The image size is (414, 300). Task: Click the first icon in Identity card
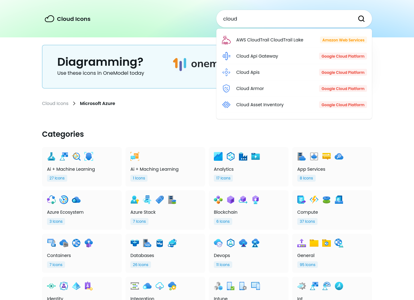tap(51, 286)
